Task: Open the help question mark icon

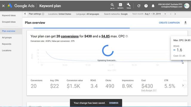Action: coord(146,6)
